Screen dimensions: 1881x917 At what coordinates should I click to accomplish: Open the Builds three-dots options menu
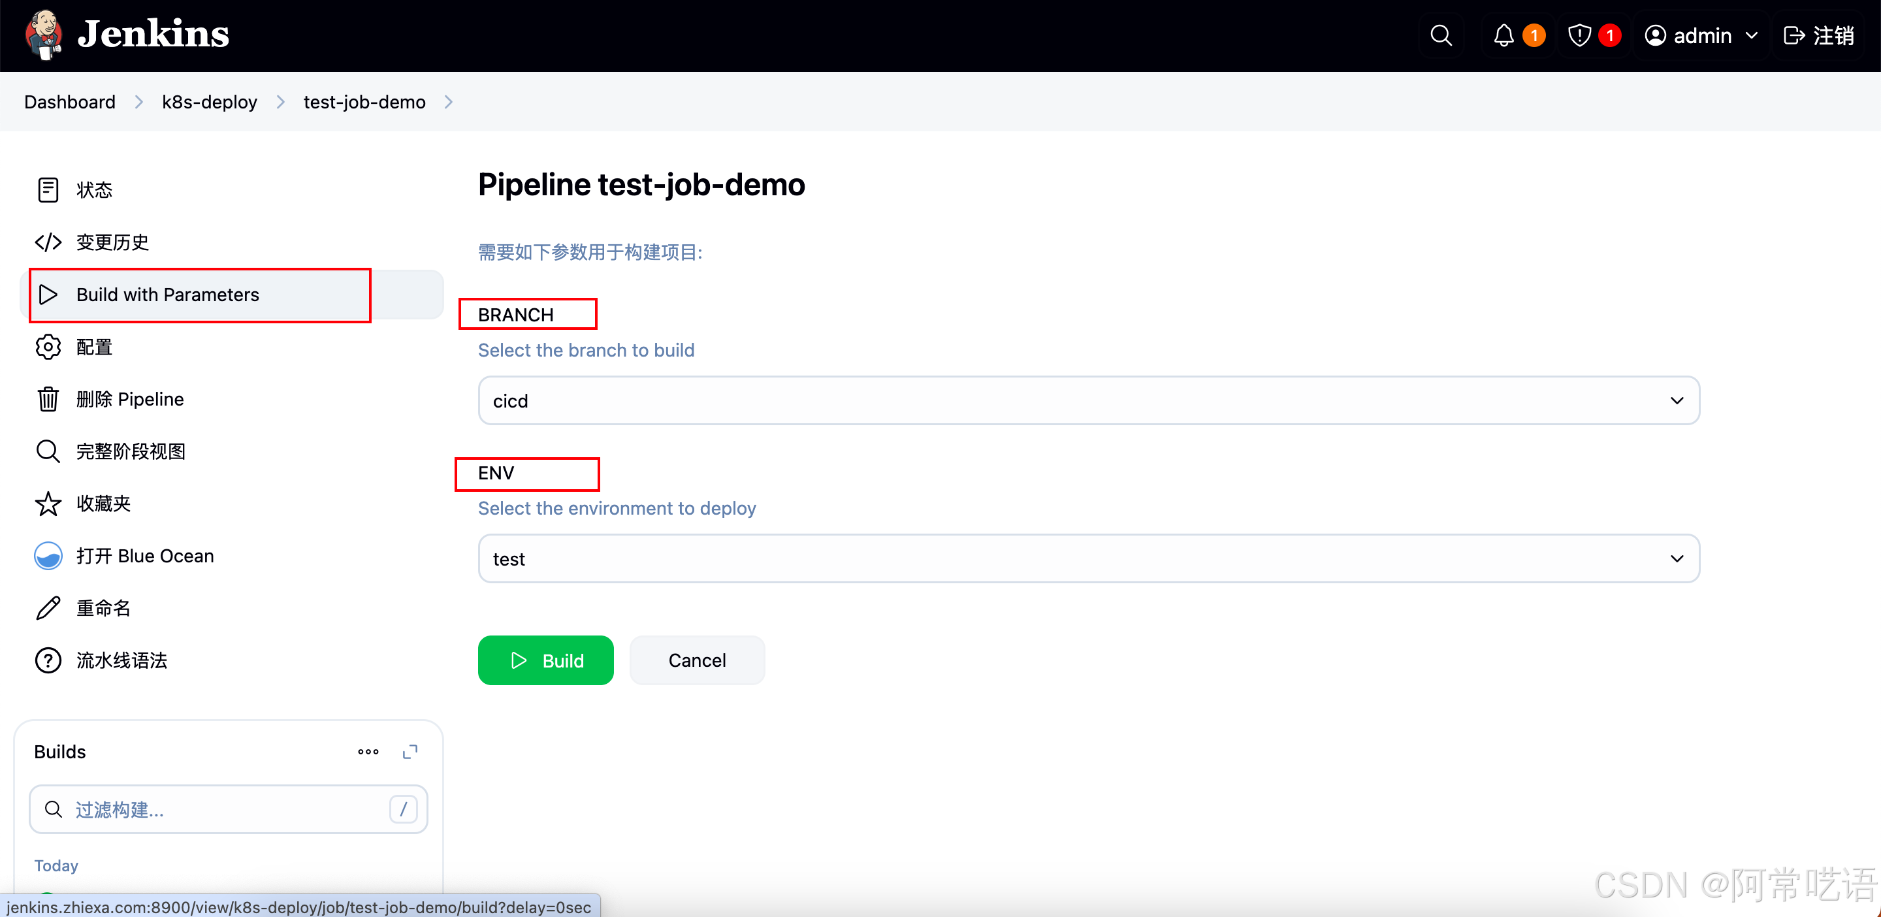tap(368, 751)
